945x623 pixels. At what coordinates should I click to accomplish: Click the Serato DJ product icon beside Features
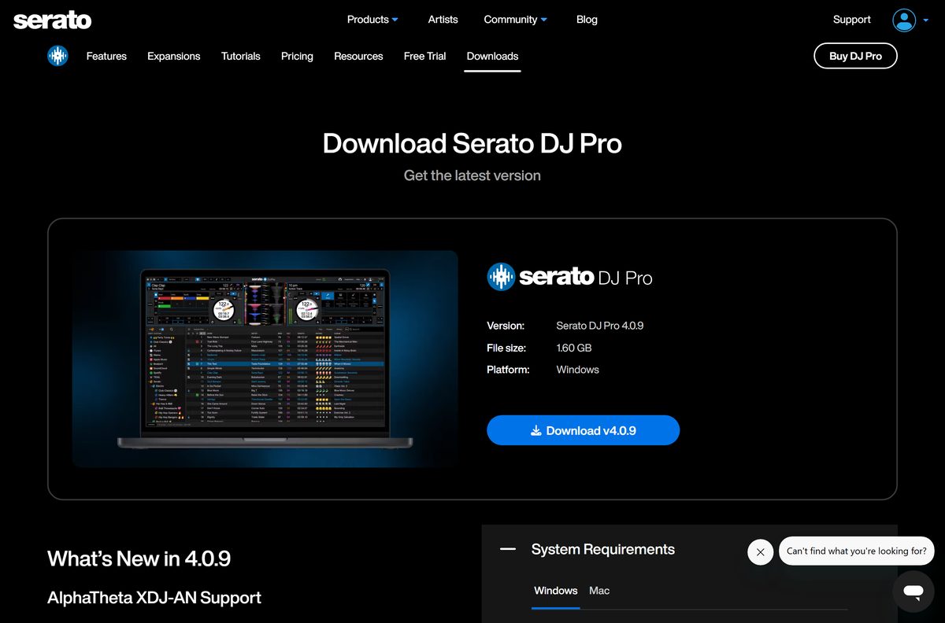click(x=57, y=56)
